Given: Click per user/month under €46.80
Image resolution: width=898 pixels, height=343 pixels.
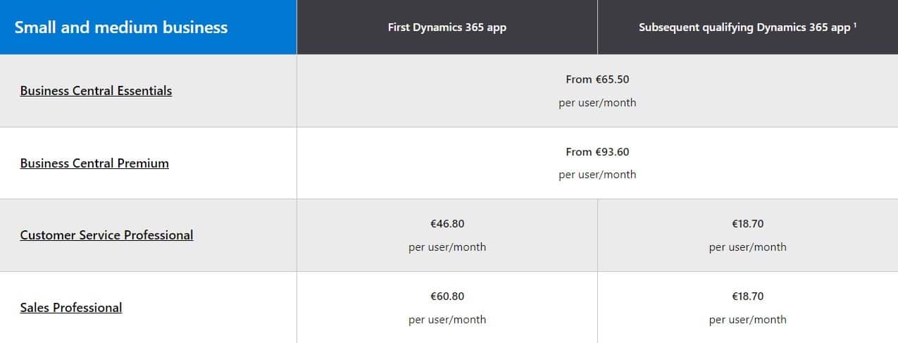Looking at the screenshot, I should (x=447, y=247).
